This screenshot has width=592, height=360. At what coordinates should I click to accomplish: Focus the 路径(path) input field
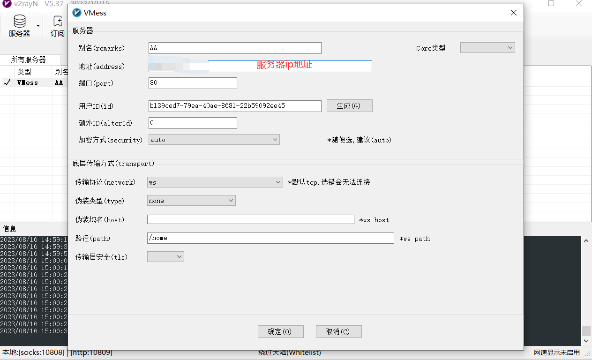click(x=270, y=238)
